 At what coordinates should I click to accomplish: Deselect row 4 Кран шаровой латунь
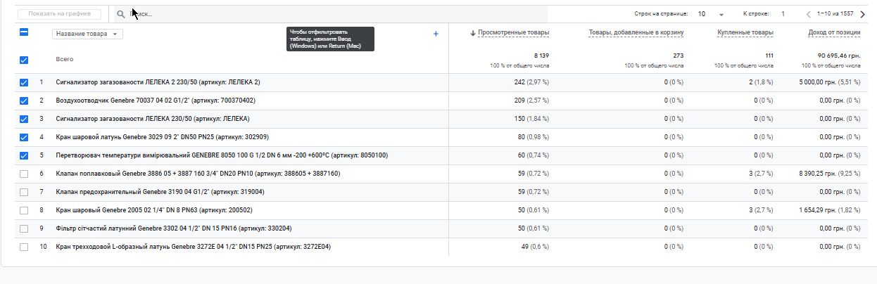point(24,137)
